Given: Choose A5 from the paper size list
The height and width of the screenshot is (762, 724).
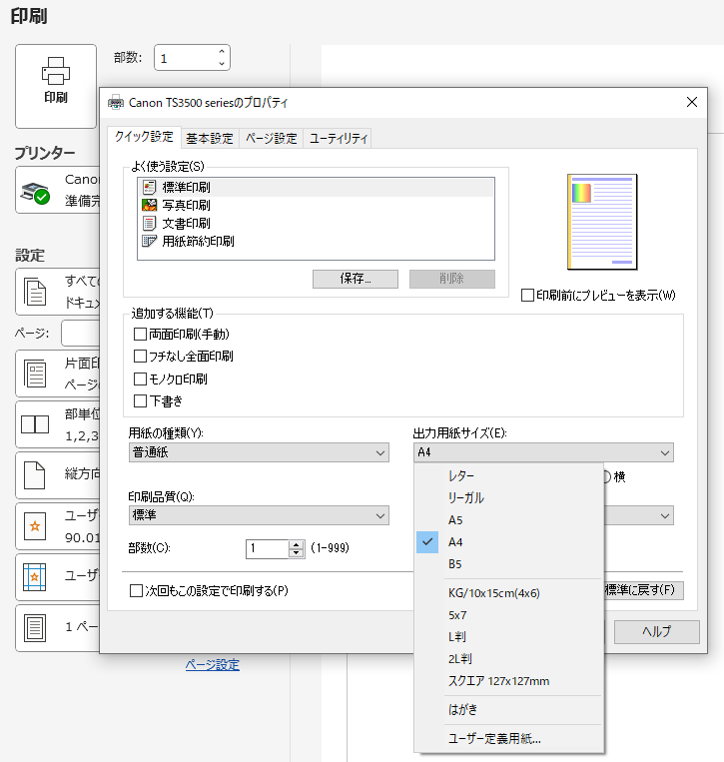Looking at the screenshot, I should click(509, 520).
